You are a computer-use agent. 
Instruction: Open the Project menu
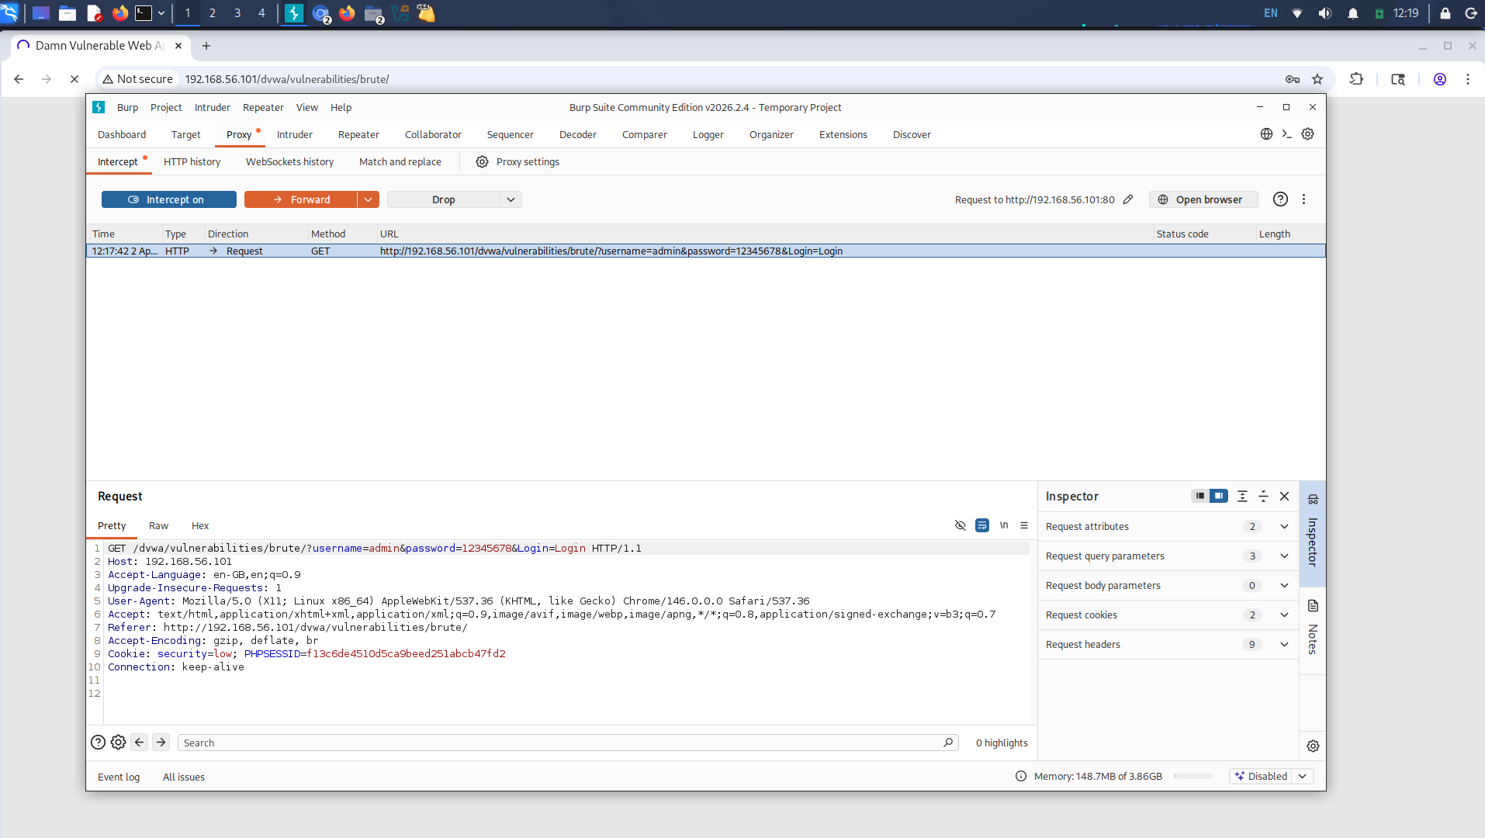click(166, 107)
